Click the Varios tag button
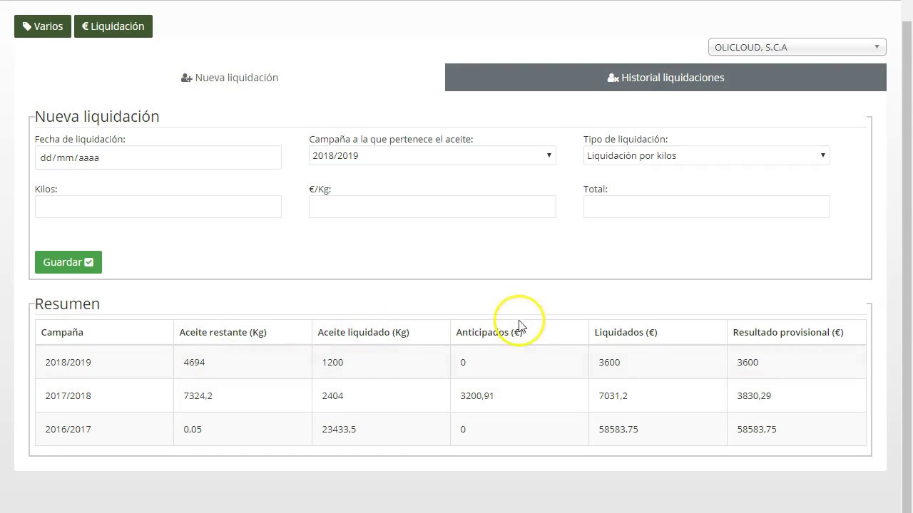 click(x=43, y=26)
